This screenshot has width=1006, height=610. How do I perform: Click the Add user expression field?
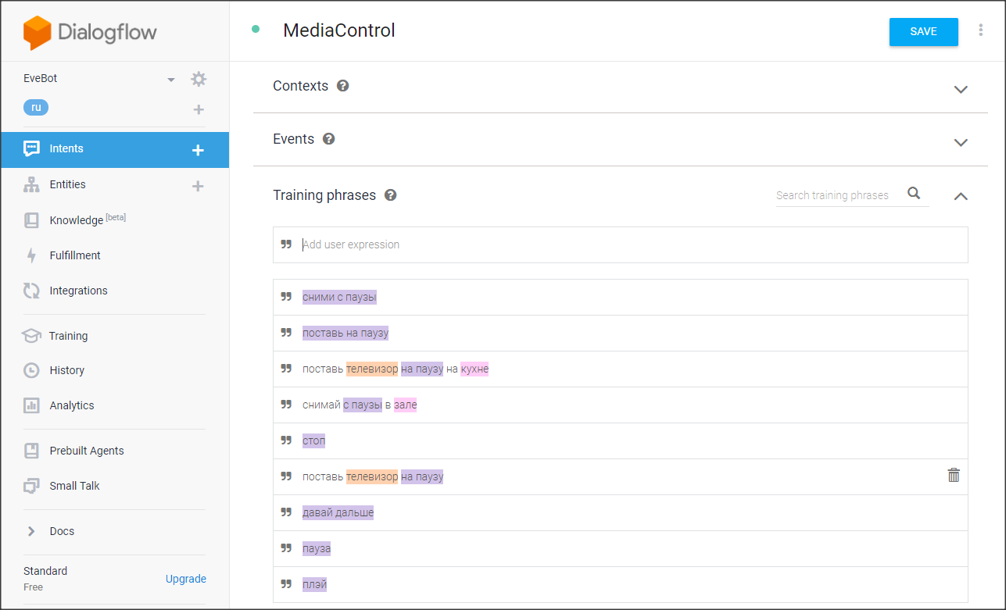[625, 244]
